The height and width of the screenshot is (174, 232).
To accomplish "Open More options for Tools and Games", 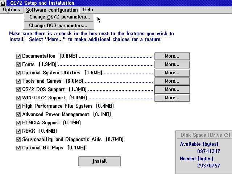I will [172, 81].
